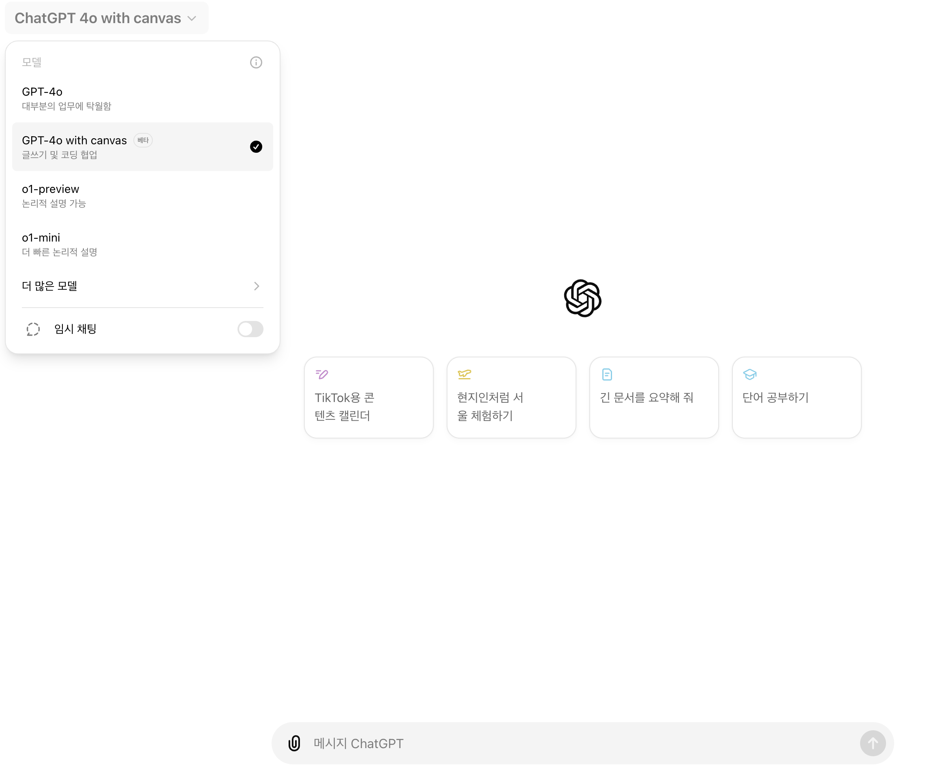Image resolution: width=929 pixels, height=770 pixels.
Task: Toggle the 임시 채팅 switch
Action: pos(250,329)
